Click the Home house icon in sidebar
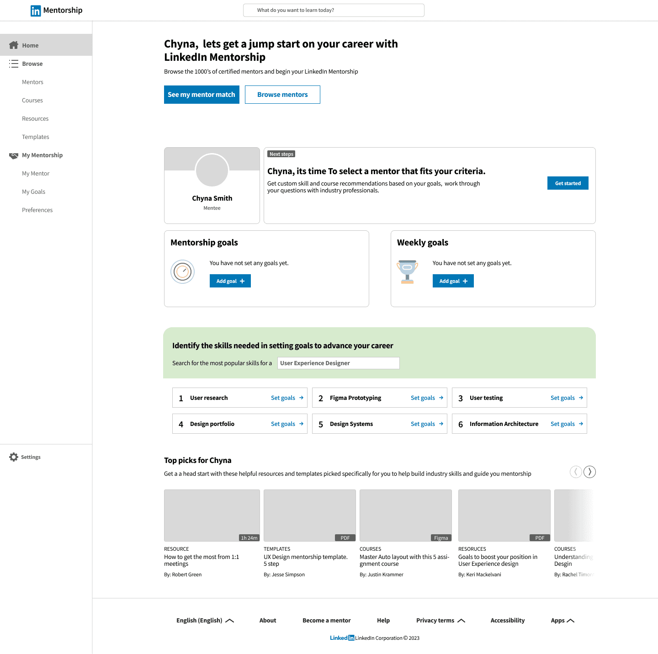The height and width of the screenshot is (654, 658). coord(14,45)
